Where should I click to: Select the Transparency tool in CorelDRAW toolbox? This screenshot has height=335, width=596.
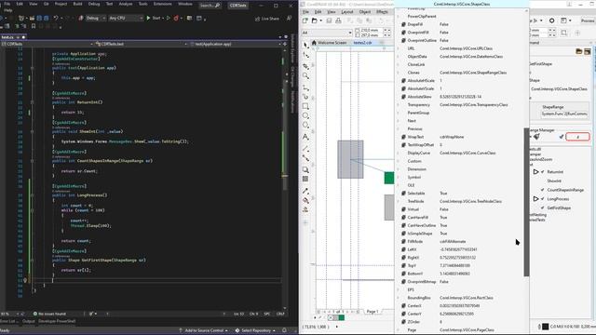(x=305, y=179)
